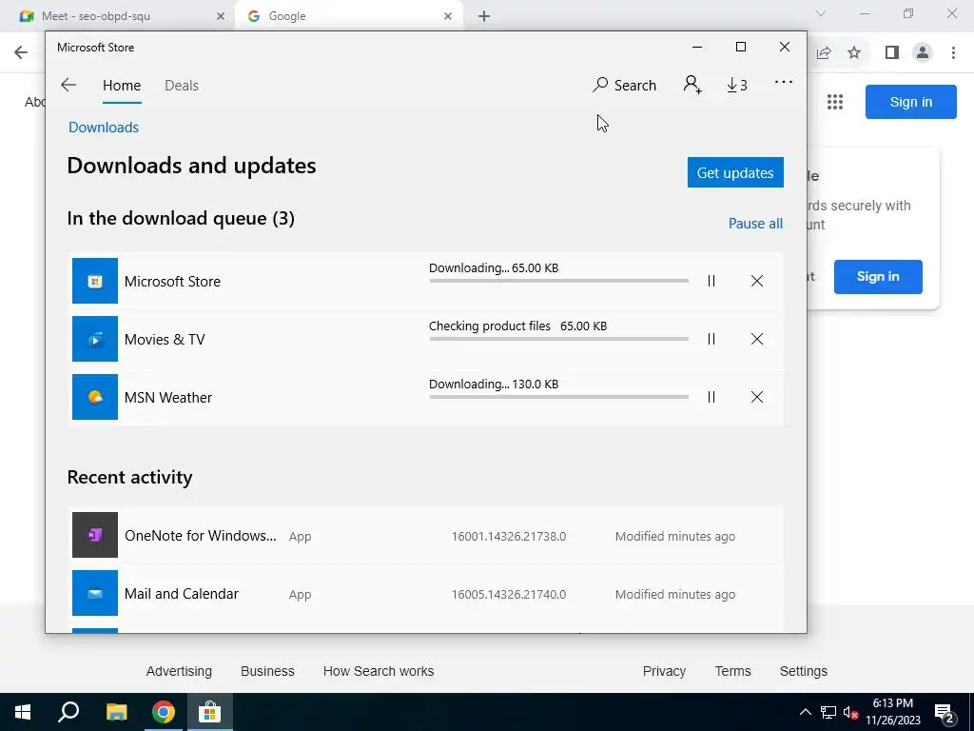974x731 pixels.
Task: Click the Chrome taskbar icon
Action: [164, 712]
